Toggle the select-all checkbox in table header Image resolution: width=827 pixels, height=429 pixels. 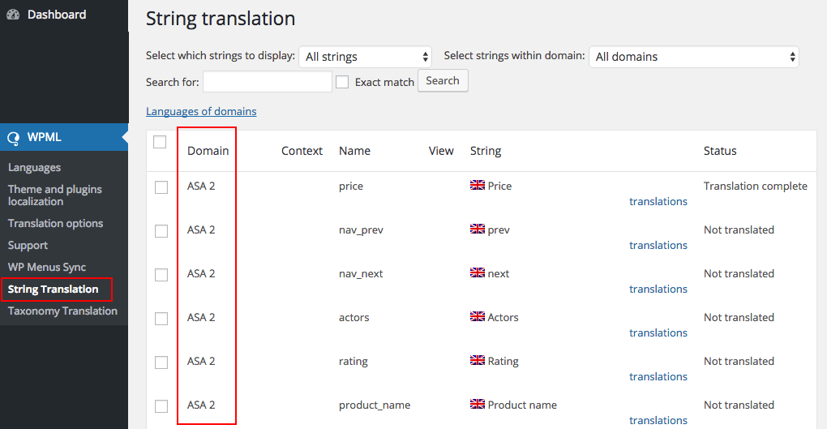tap(160, 142)
